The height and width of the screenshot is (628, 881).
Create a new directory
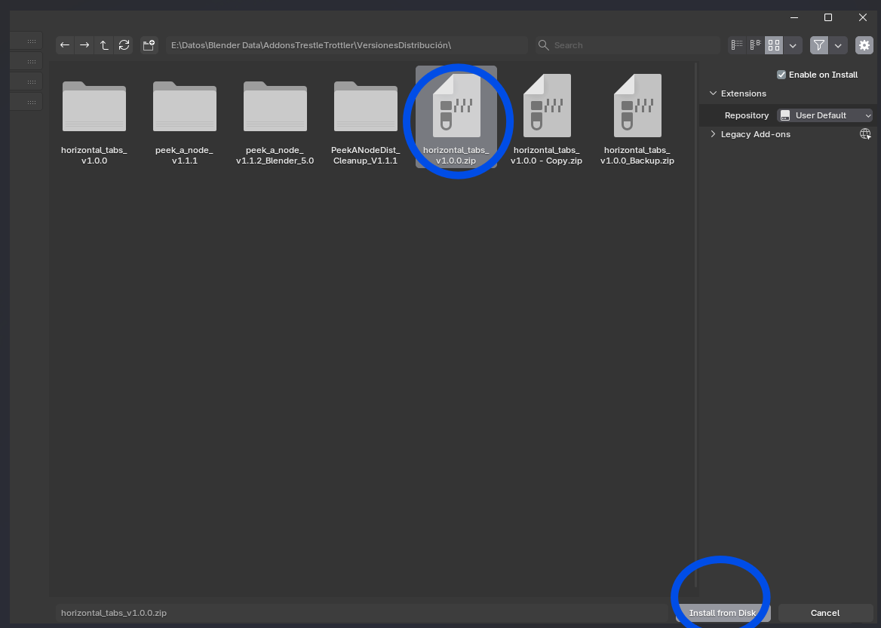point(149,45)
